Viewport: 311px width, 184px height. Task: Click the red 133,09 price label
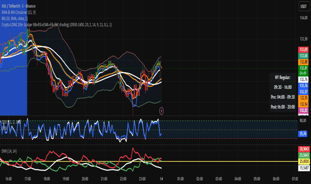(x=303, y=50)
